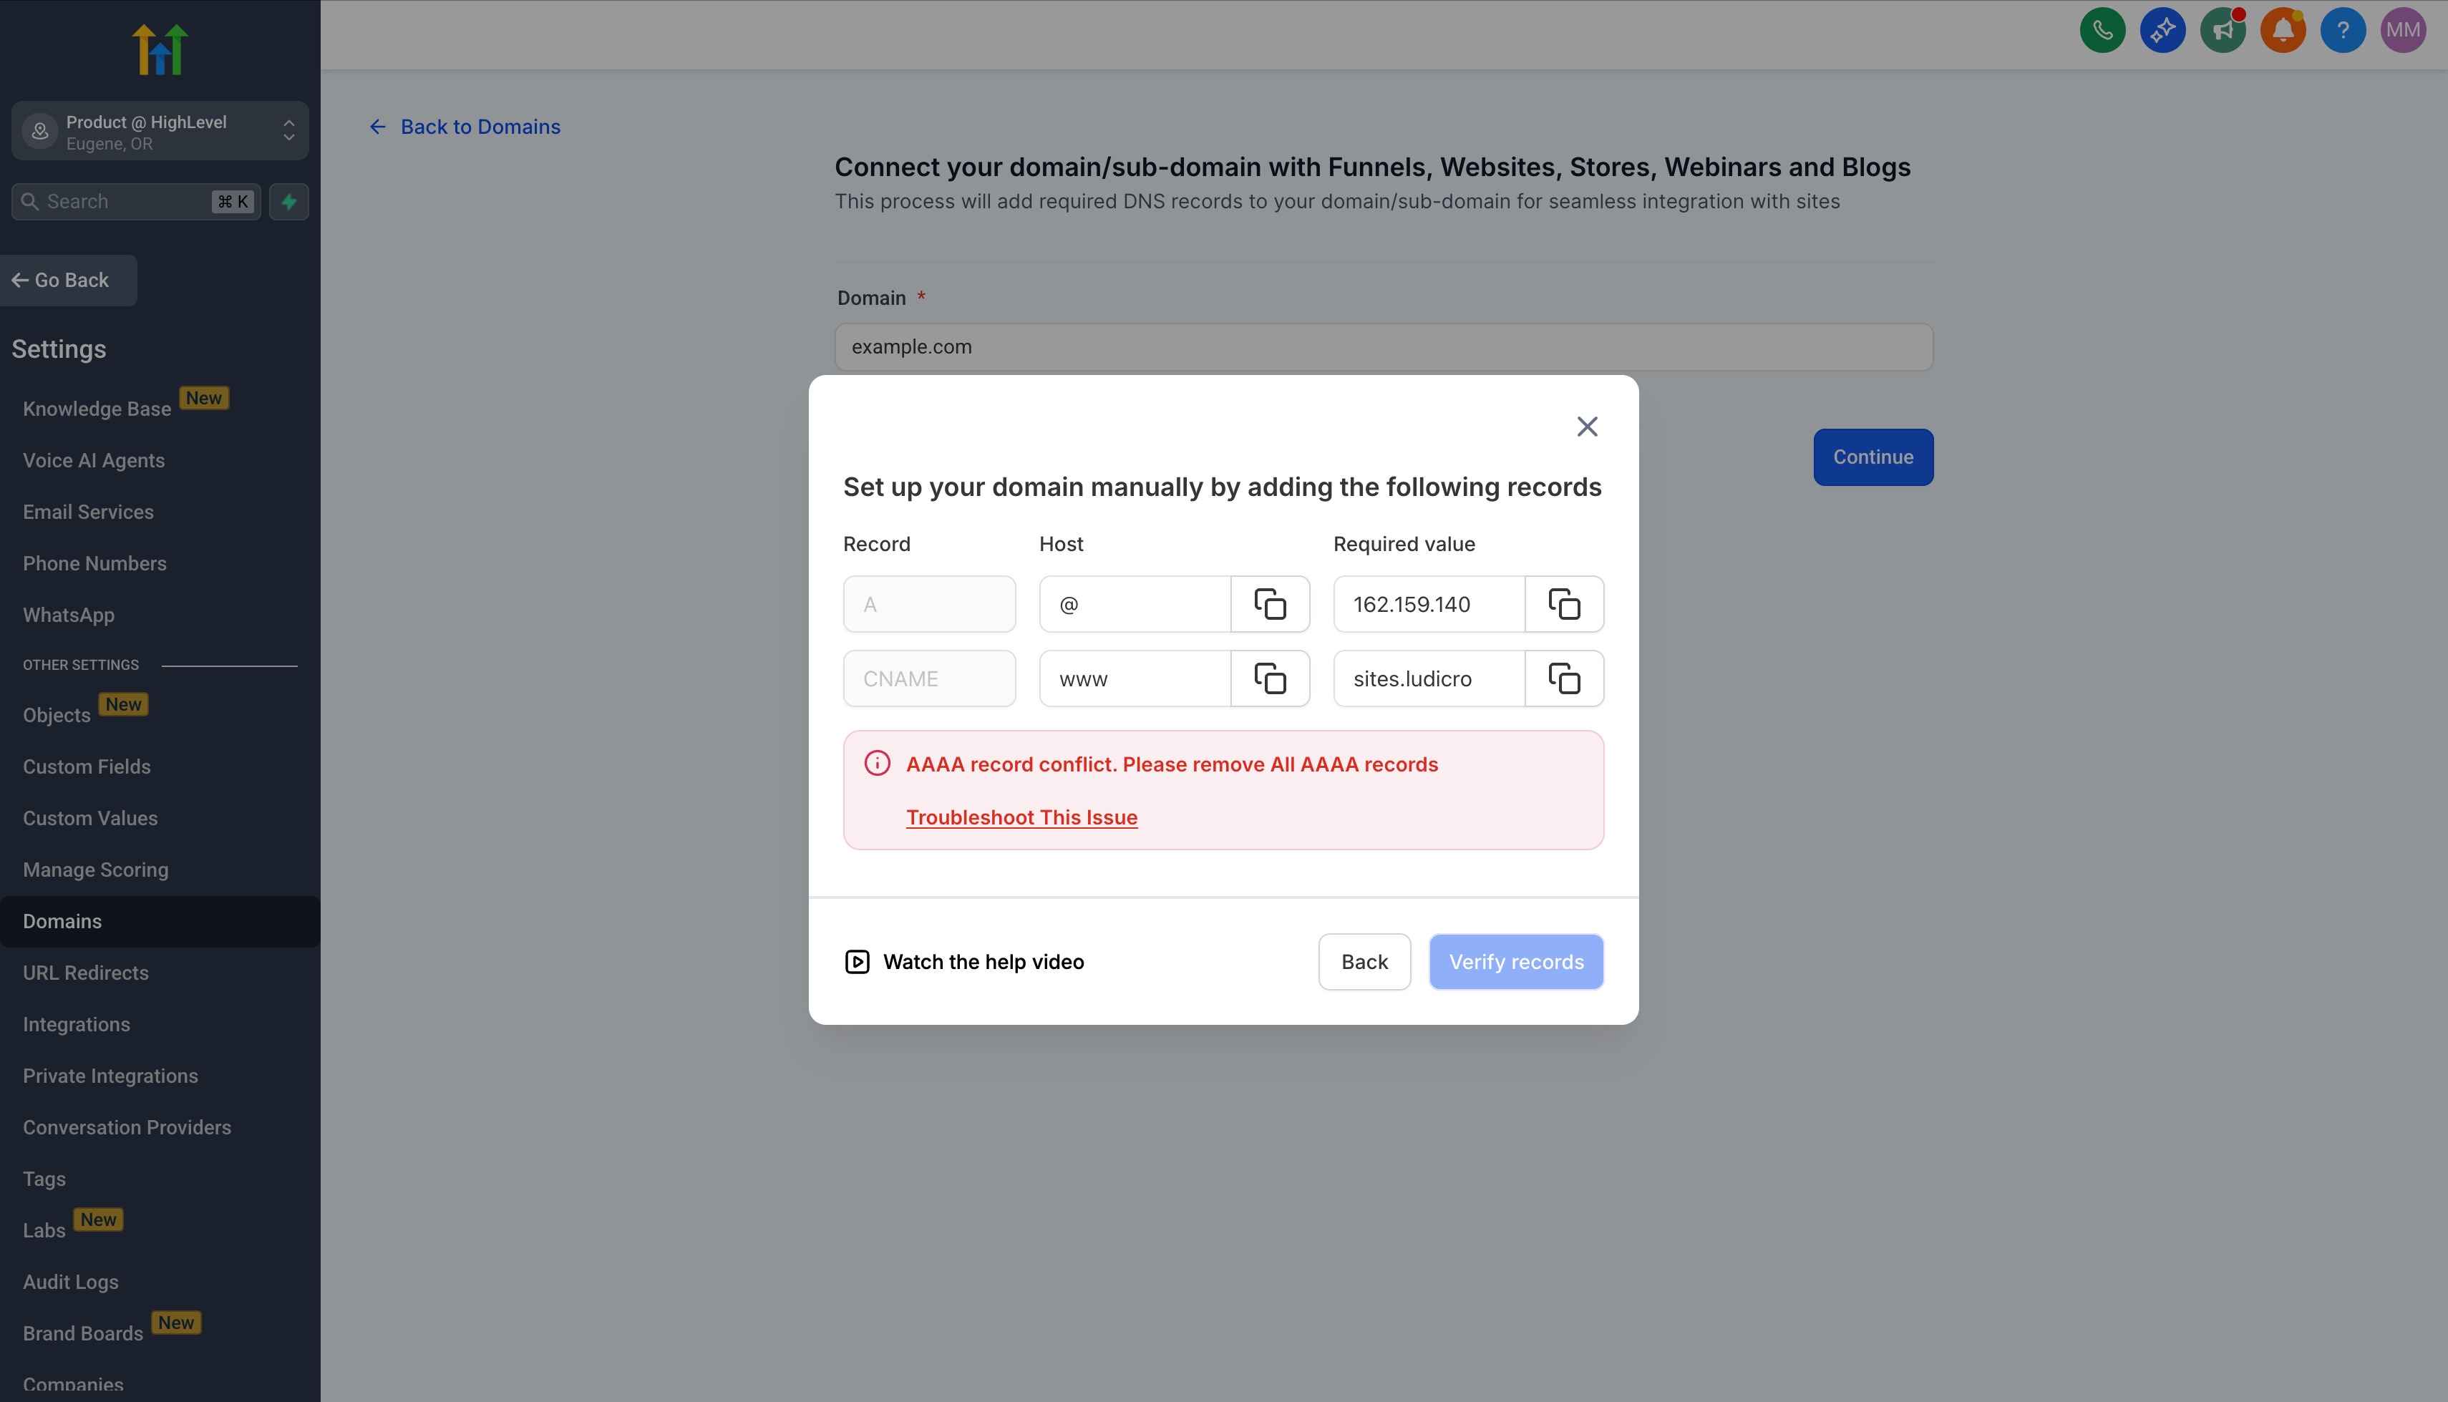Open Domains in settings sidebar

coord(62,922)
